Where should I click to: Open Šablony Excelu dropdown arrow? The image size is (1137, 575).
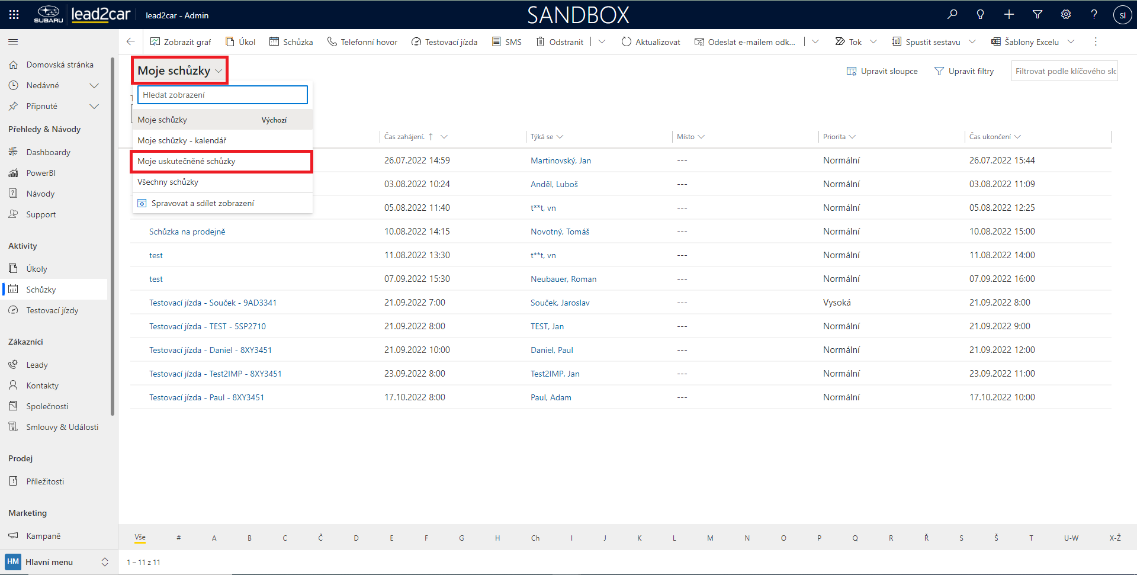pos(1071,42)
